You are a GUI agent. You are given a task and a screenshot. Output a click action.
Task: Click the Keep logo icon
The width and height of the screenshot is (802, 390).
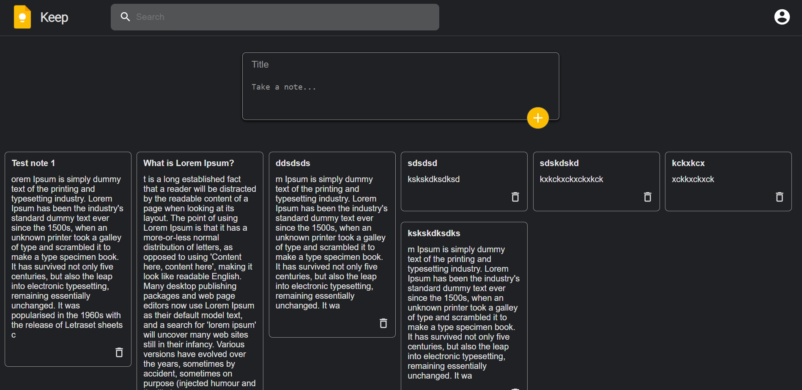point(22,17)
